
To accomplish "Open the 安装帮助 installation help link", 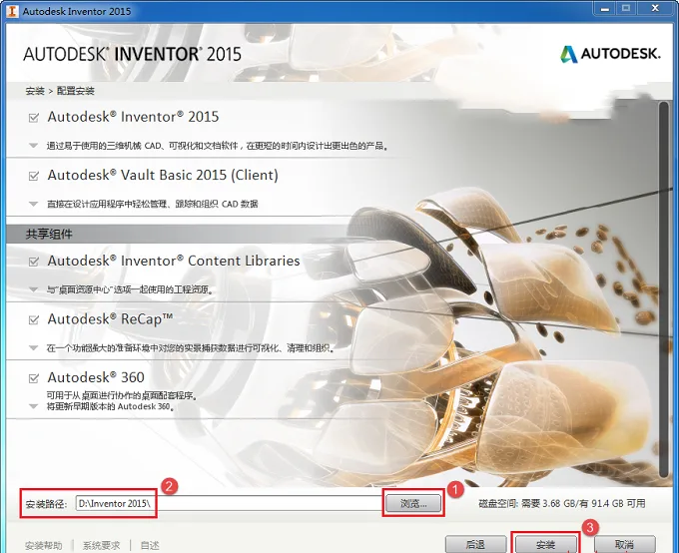I will tap(43, 545).
